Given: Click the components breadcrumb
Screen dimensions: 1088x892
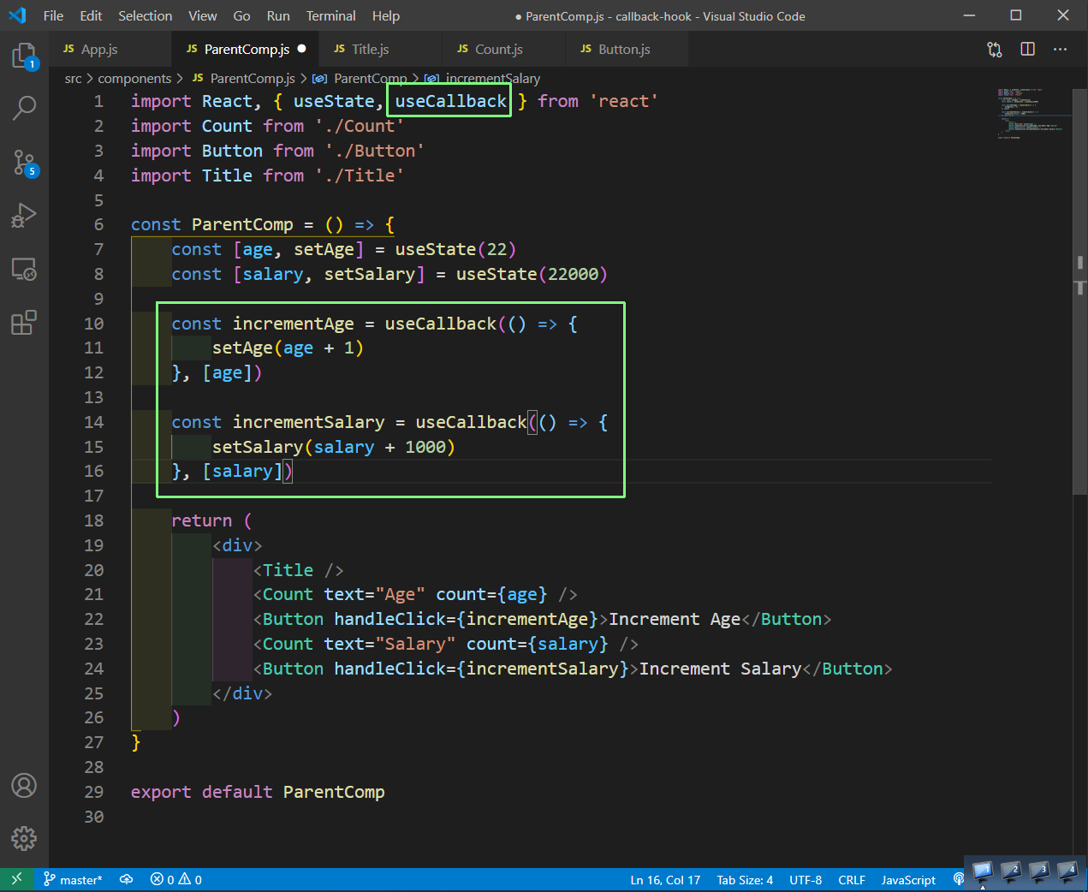Looking at the screenshot, I should click(x=134, y=79).
